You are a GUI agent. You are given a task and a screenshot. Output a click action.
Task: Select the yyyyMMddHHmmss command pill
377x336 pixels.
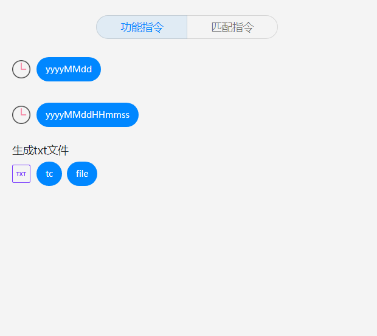(88, 115)
